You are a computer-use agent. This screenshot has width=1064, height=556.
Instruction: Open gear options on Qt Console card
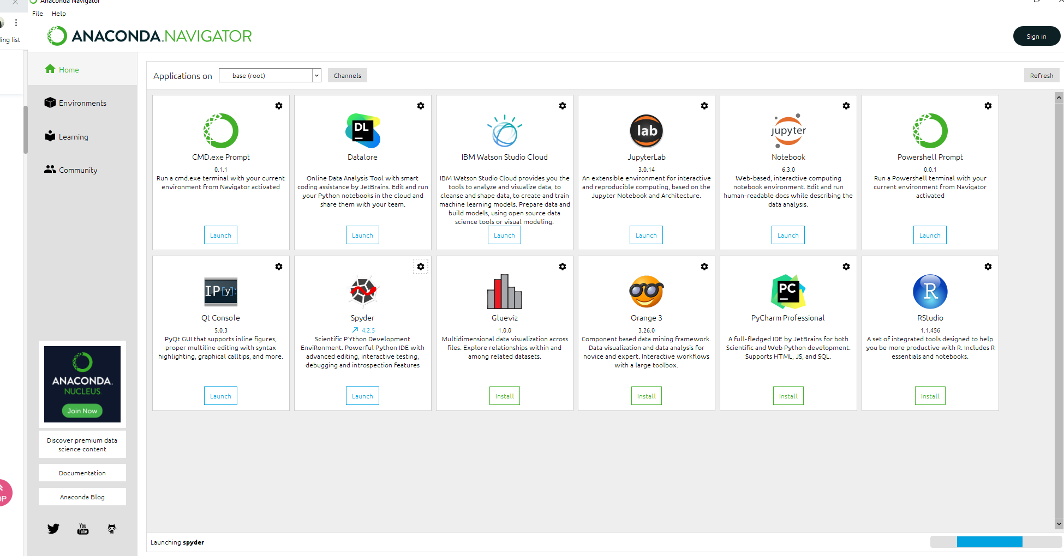[279, 267]
